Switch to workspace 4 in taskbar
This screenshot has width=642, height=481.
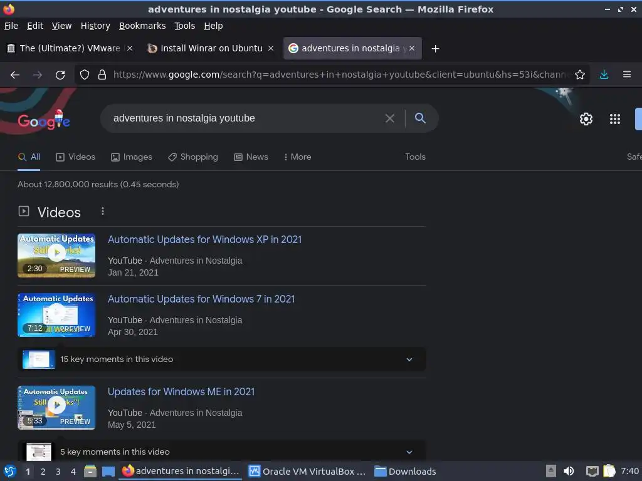click(x=73, y=472)
